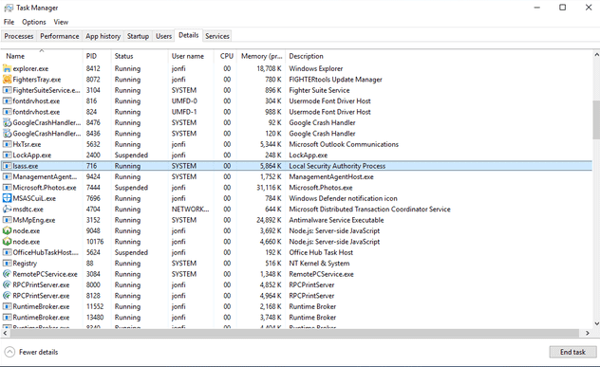Click memory value '31,116 K'
600x367 pixels.
coord(269,188)
